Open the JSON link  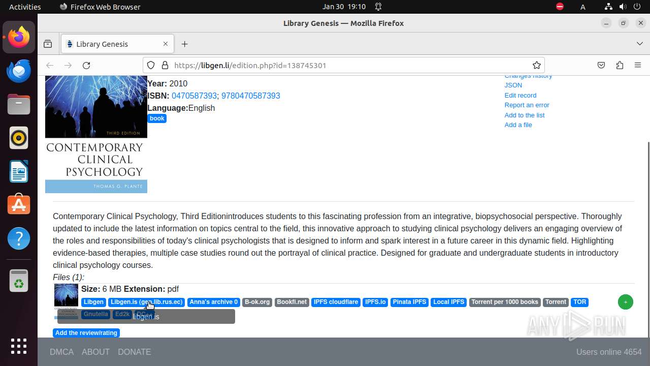[513, 85]
